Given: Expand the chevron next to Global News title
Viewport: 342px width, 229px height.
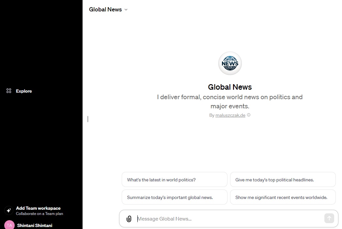Looking at the screenshot, I should pos(126,10).
